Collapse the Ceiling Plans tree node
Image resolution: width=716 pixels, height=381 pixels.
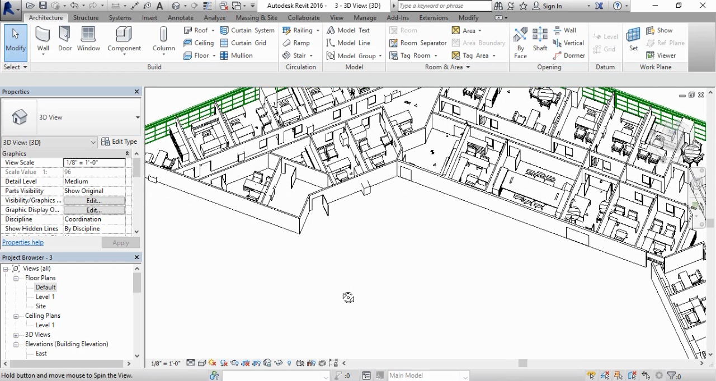(x=16, y=316)
